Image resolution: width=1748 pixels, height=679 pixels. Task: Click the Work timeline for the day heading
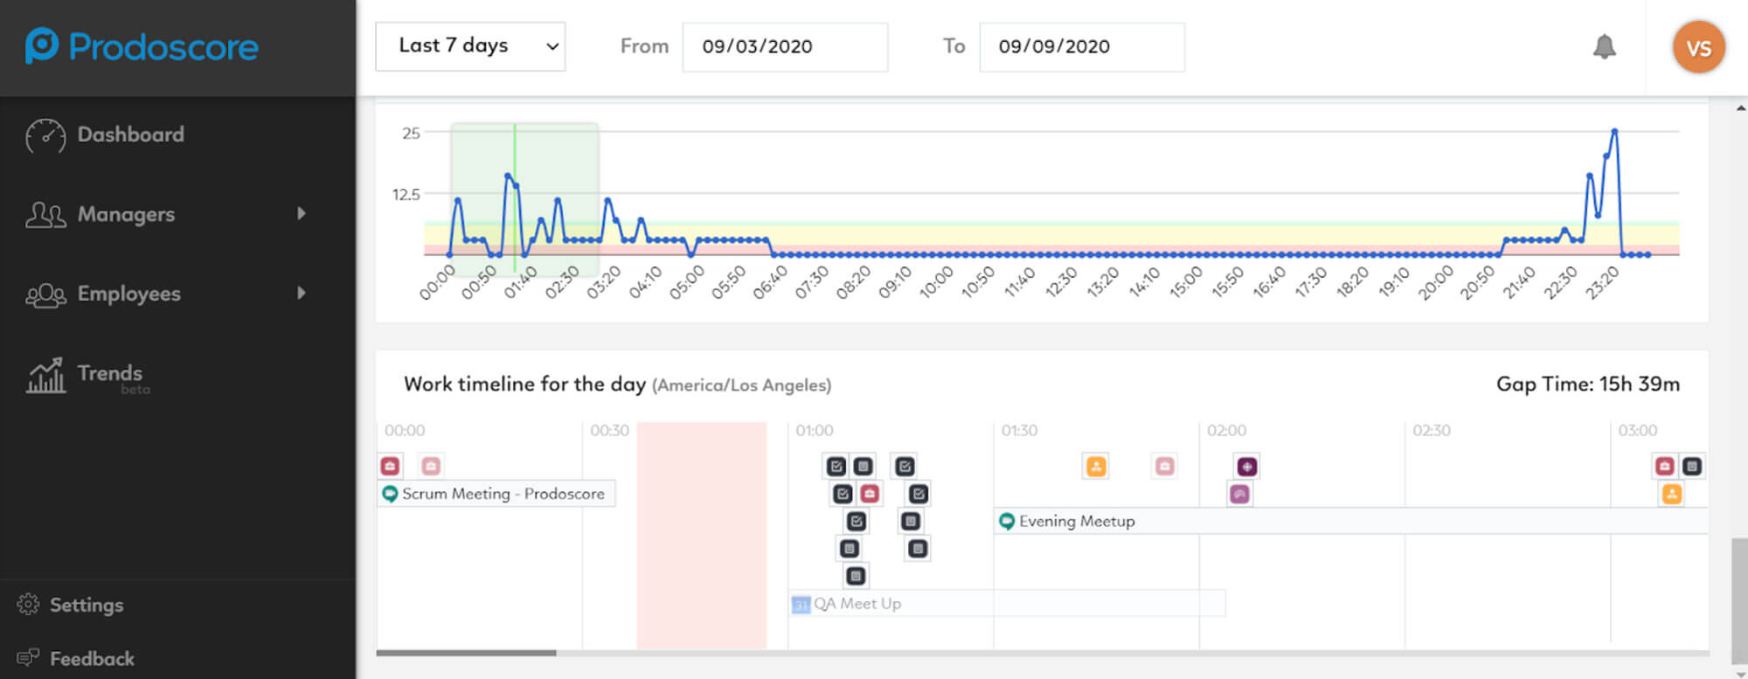tap(524, 385)
